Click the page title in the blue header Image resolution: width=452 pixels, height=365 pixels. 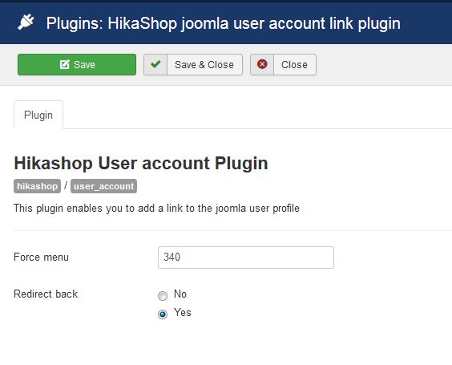click(x=224, y=23)
